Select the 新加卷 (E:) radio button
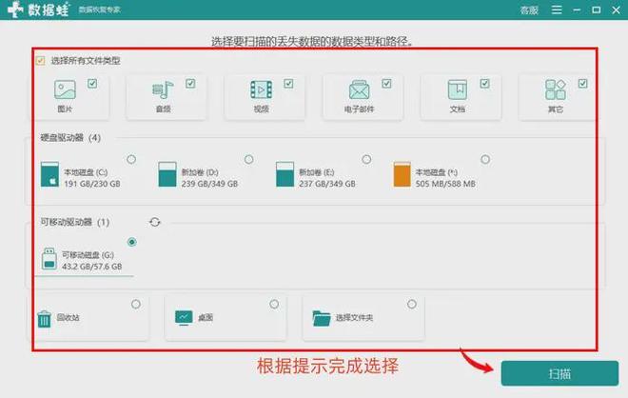 click(x=366, y=159)
